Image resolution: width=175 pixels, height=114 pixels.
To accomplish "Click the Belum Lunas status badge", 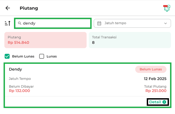I will point(151,69).
